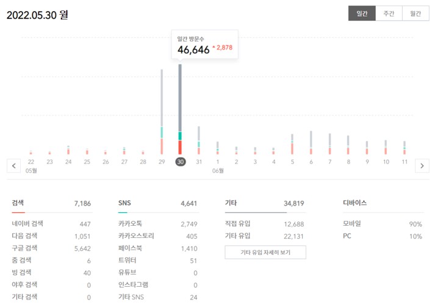Screen dimensions: 435x305
Task: Click the 다음 검색 row label
Action: (x=24, y=235)
